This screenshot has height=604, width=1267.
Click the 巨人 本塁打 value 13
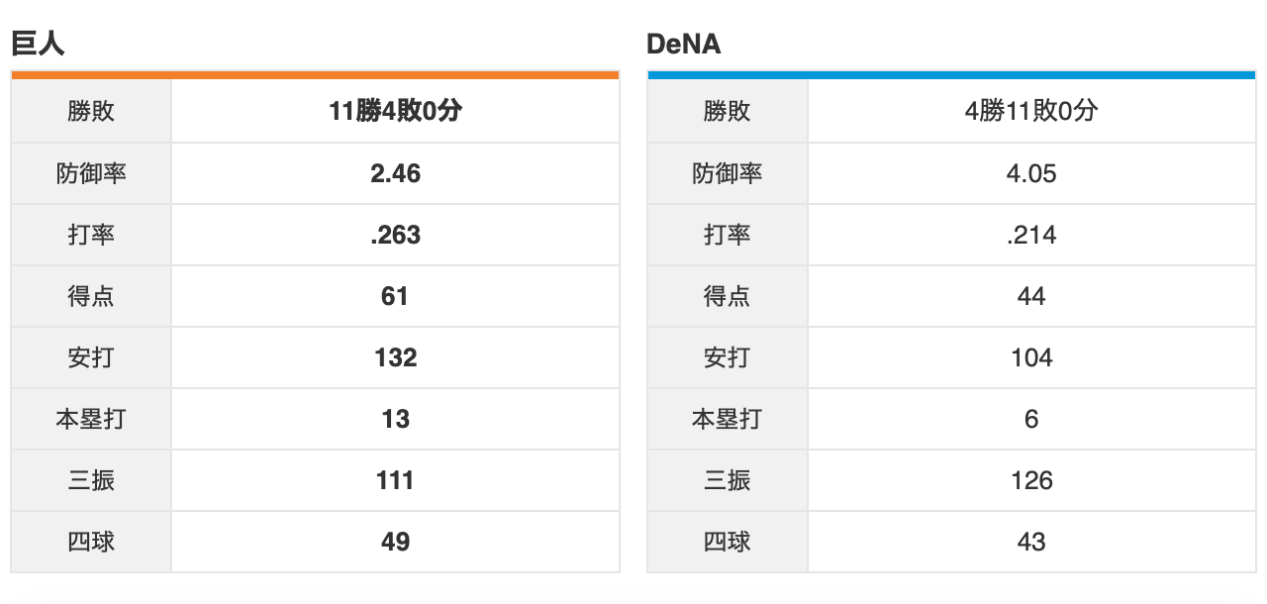(x=395, y=419)
